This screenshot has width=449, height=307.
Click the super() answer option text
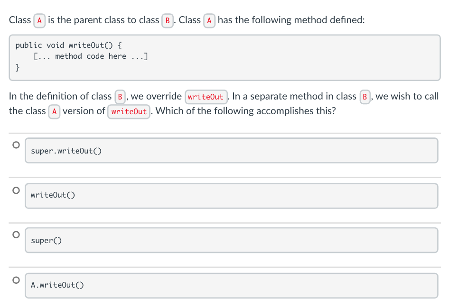(x=45, y=240)
